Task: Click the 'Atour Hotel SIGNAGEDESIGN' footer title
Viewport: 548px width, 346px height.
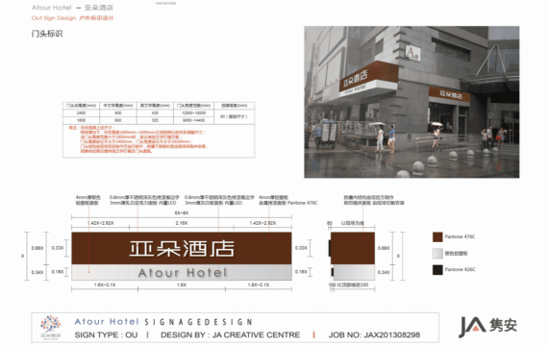Action: point(163,322)
